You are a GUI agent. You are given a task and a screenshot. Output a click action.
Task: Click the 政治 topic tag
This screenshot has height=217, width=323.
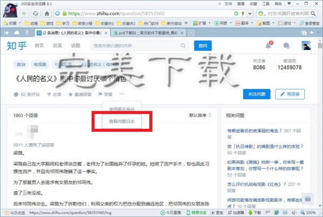tap(21, 64)
